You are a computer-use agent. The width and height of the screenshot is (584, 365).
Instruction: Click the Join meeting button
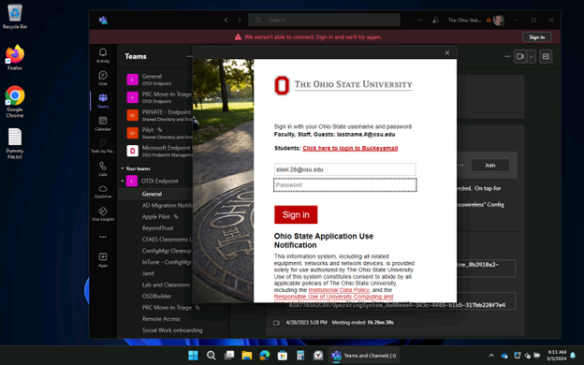(489, 165)
